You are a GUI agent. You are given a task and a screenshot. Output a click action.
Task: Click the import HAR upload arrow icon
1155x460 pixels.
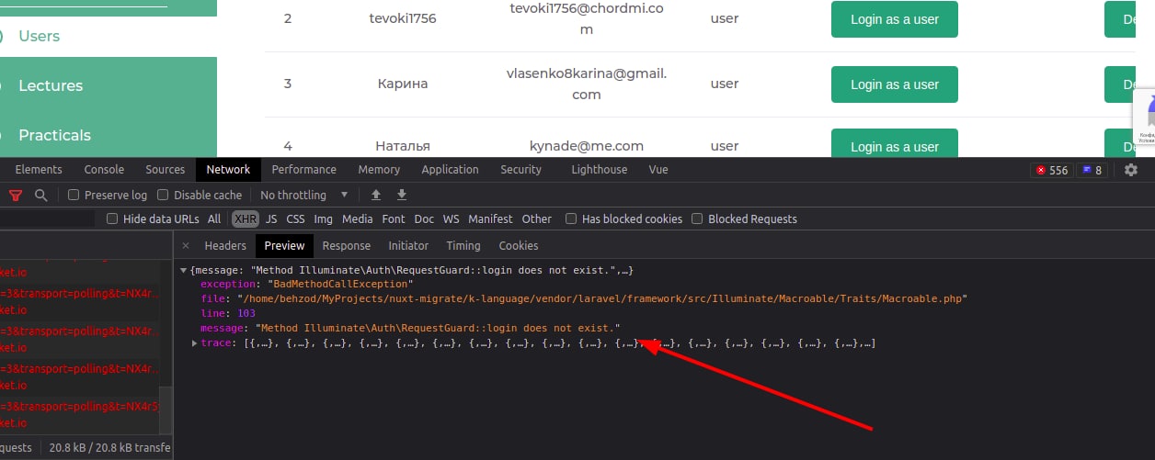click(375, 195)
